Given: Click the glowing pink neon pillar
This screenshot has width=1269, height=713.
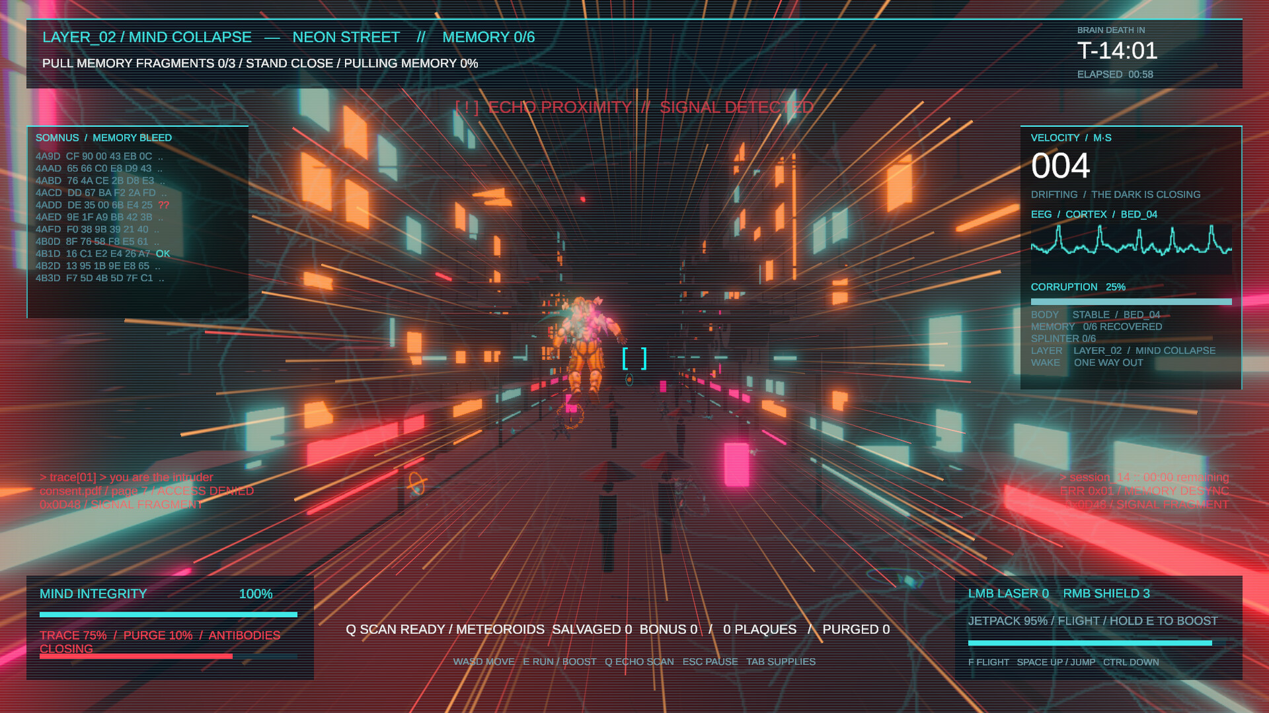Looking at the screenshot, I should coord(736,465).
